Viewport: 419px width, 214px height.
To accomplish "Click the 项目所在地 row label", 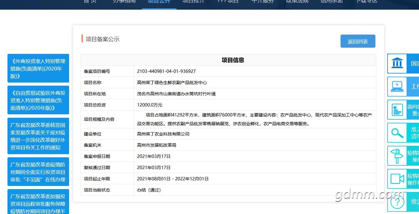I will tap(95, 94).
